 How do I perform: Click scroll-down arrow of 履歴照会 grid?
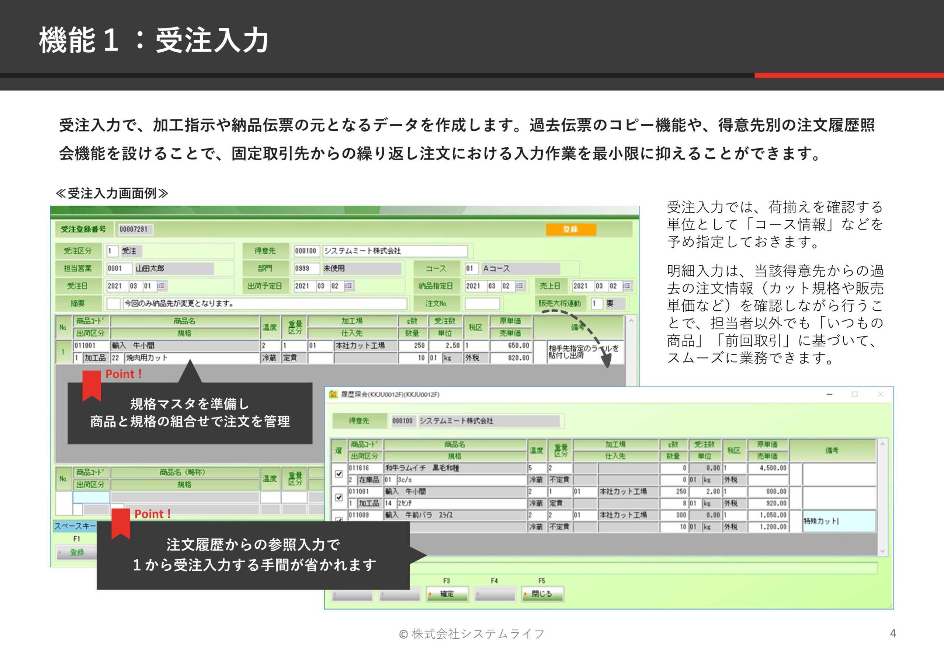[x=882, y=551]
